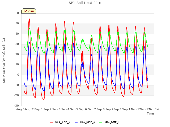The width and height of the screenshot is (170, 127).
Task: Click the -10 y-axis tick label
Action: (x=16, y=85)
